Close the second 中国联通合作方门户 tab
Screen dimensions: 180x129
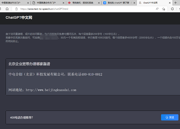pyautogui.click(x=63, y=3)
